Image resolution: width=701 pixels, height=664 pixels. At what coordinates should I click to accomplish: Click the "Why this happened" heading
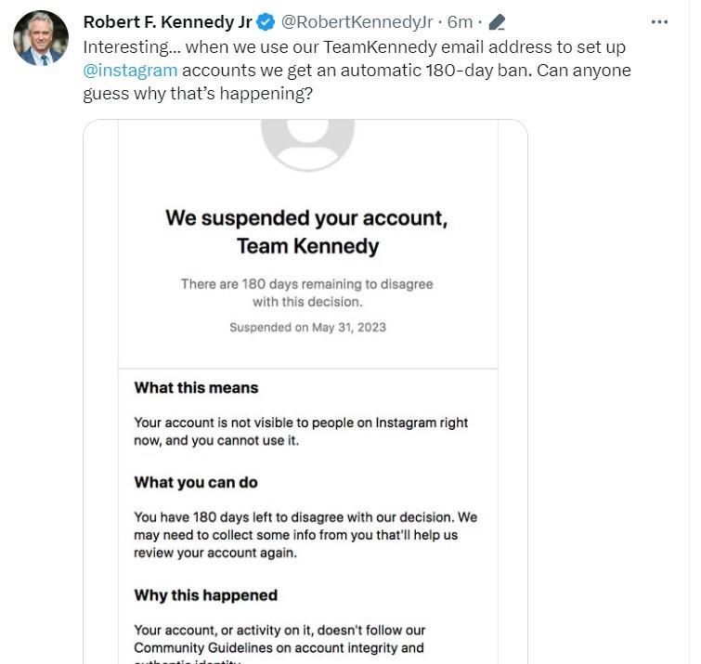click(x=205, y=595)
